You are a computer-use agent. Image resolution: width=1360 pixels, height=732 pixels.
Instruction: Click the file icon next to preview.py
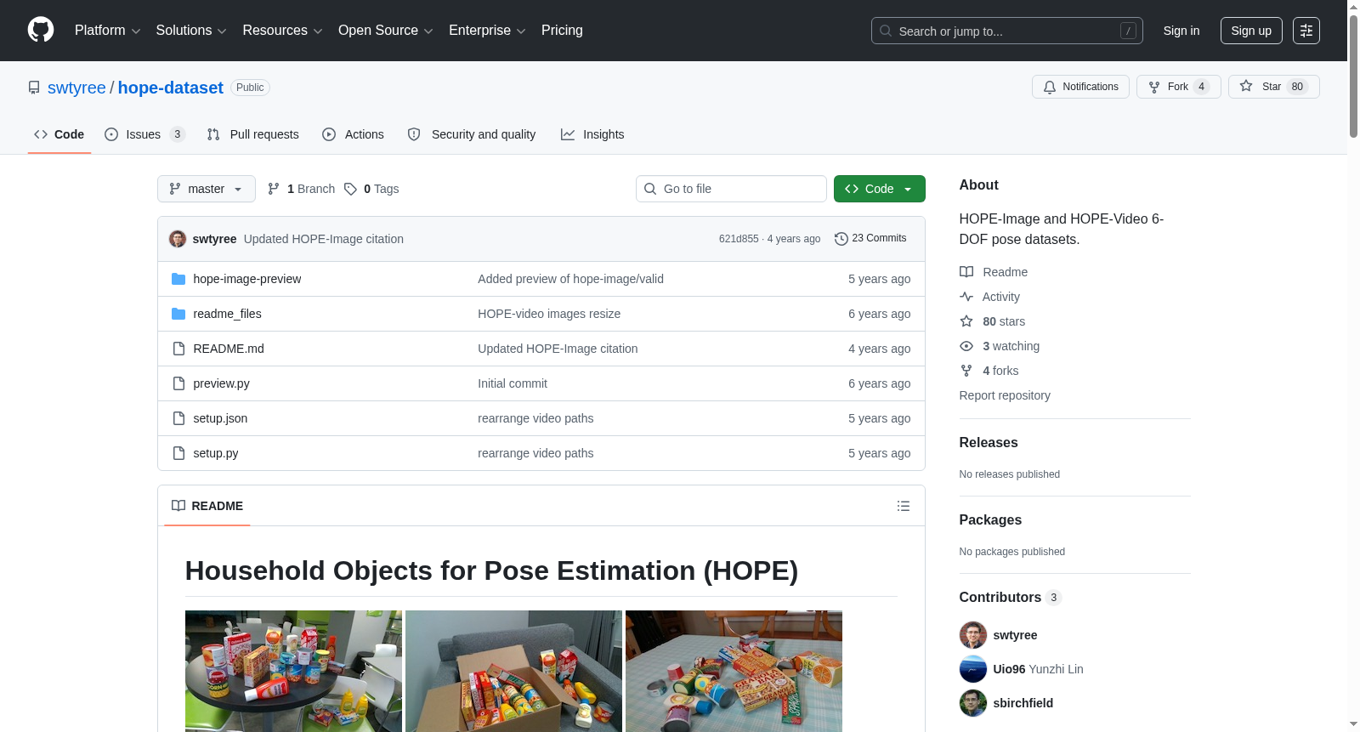tap(178, 383)
